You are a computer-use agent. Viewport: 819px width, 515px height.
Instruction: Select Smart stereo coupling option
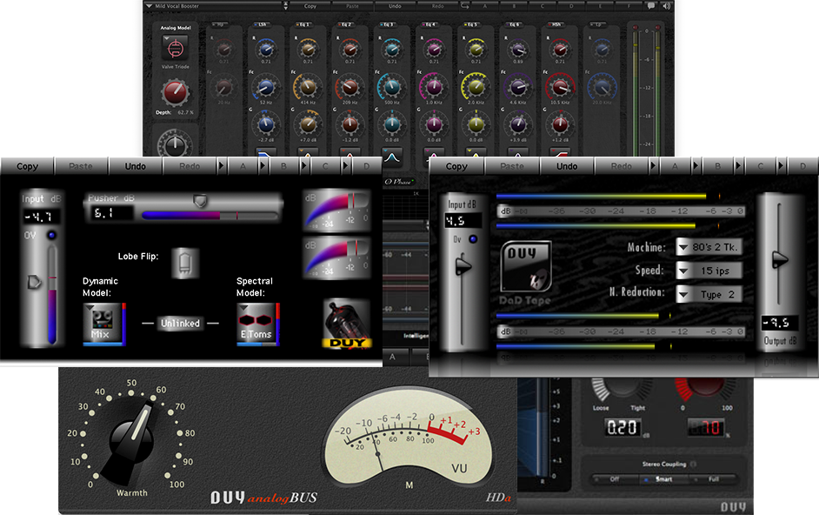(665, 479)
